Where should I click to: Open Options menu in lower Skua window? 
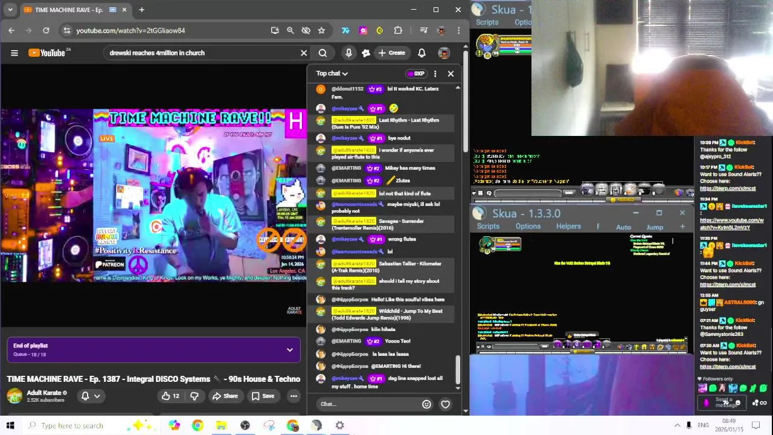tap(528, 227)
